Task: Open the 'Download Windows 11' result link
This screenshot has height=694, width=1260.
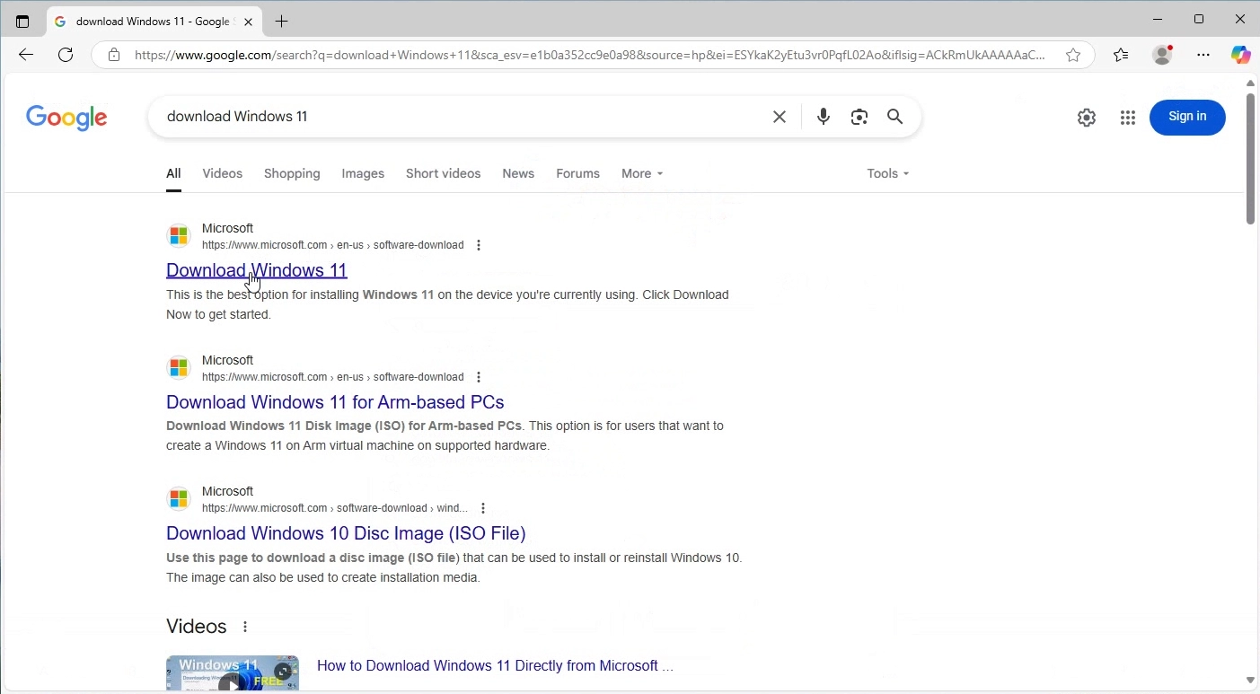Action: pyautogui.click(x=257, y=270)
